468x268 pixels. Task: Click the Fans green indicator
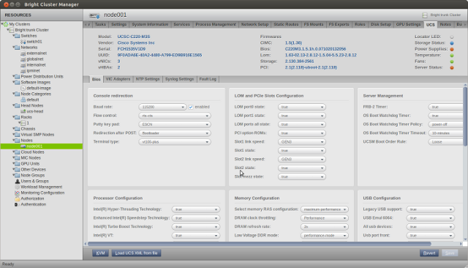(x=452, y=62)
